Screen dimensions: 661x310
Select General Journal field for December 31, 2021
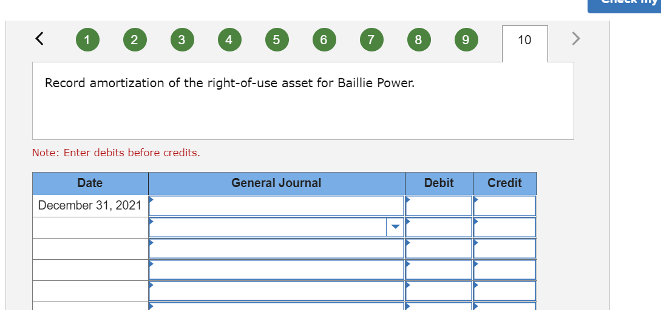point(277,206)
